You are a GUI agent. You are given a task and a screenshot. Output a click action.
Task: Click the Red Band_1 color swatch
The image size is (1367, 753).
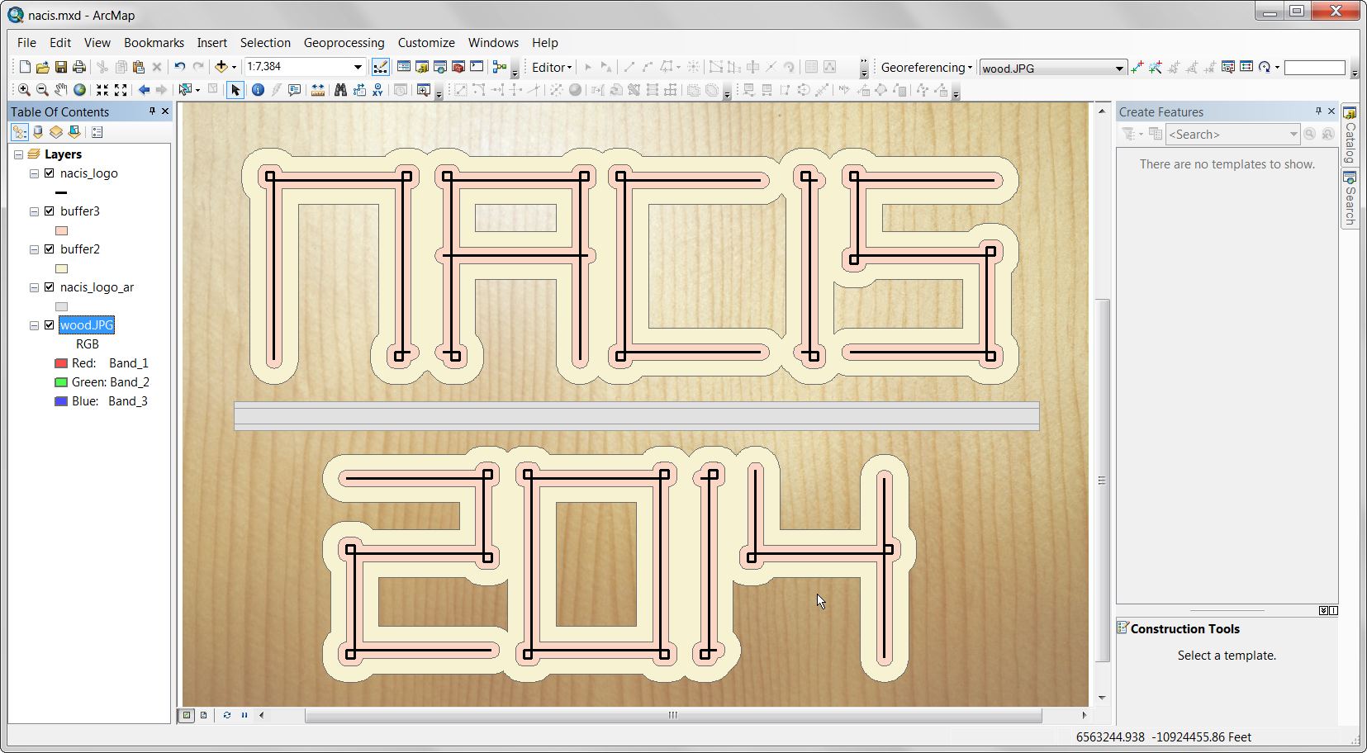click(x=61, y=363)
